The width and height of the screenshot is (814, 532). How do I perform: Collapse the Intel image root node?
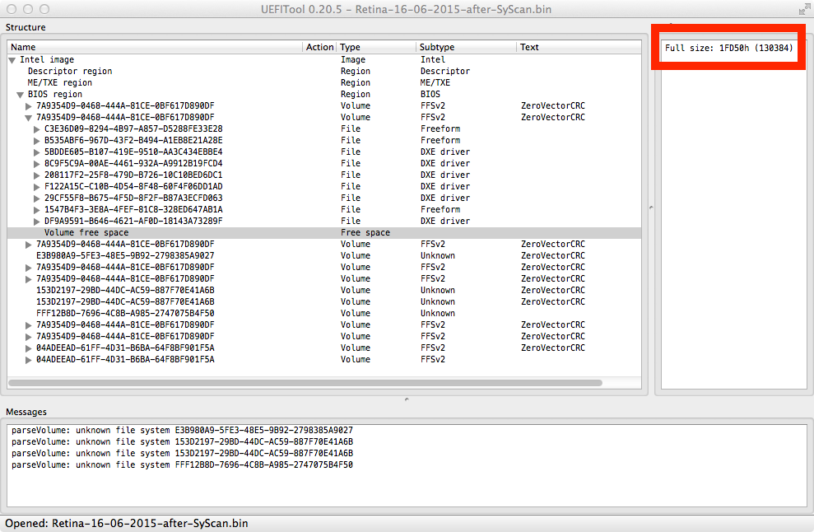pyautogui.click(x=12, y=60)
